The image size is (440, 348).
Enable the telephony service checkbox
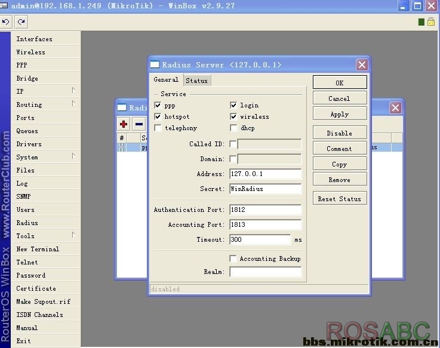pos(158,128)
